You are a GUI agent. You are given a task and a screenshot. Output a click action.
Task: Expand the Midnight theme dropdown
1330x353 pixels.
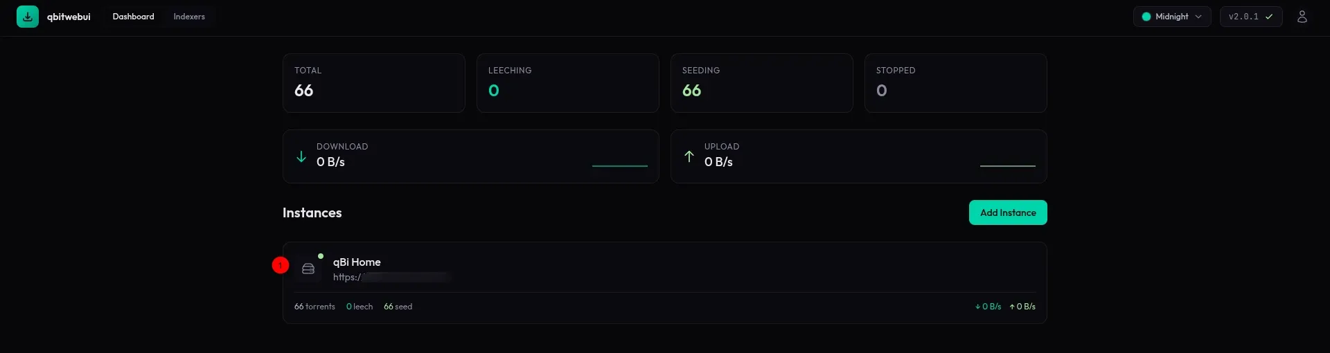tap(1198, 17)
